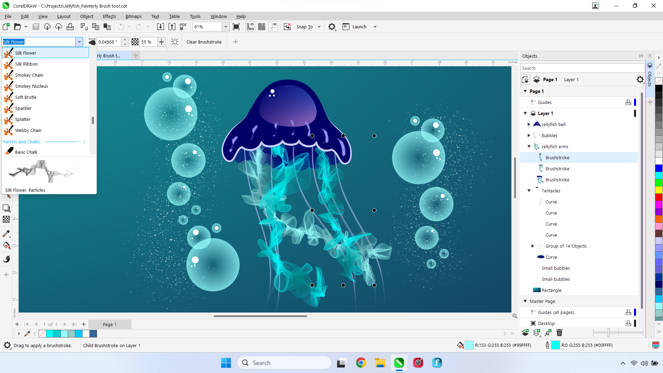The image size is (663, 373).
Task: Click the Clear Brushstroke button
Action: pos(204,41)
